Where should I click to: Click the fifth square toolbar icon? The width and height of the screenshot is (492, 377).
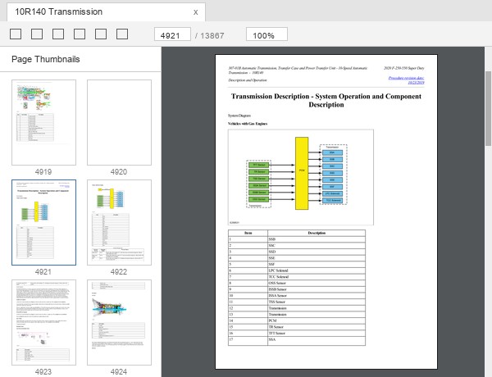[x=101, y=34]
